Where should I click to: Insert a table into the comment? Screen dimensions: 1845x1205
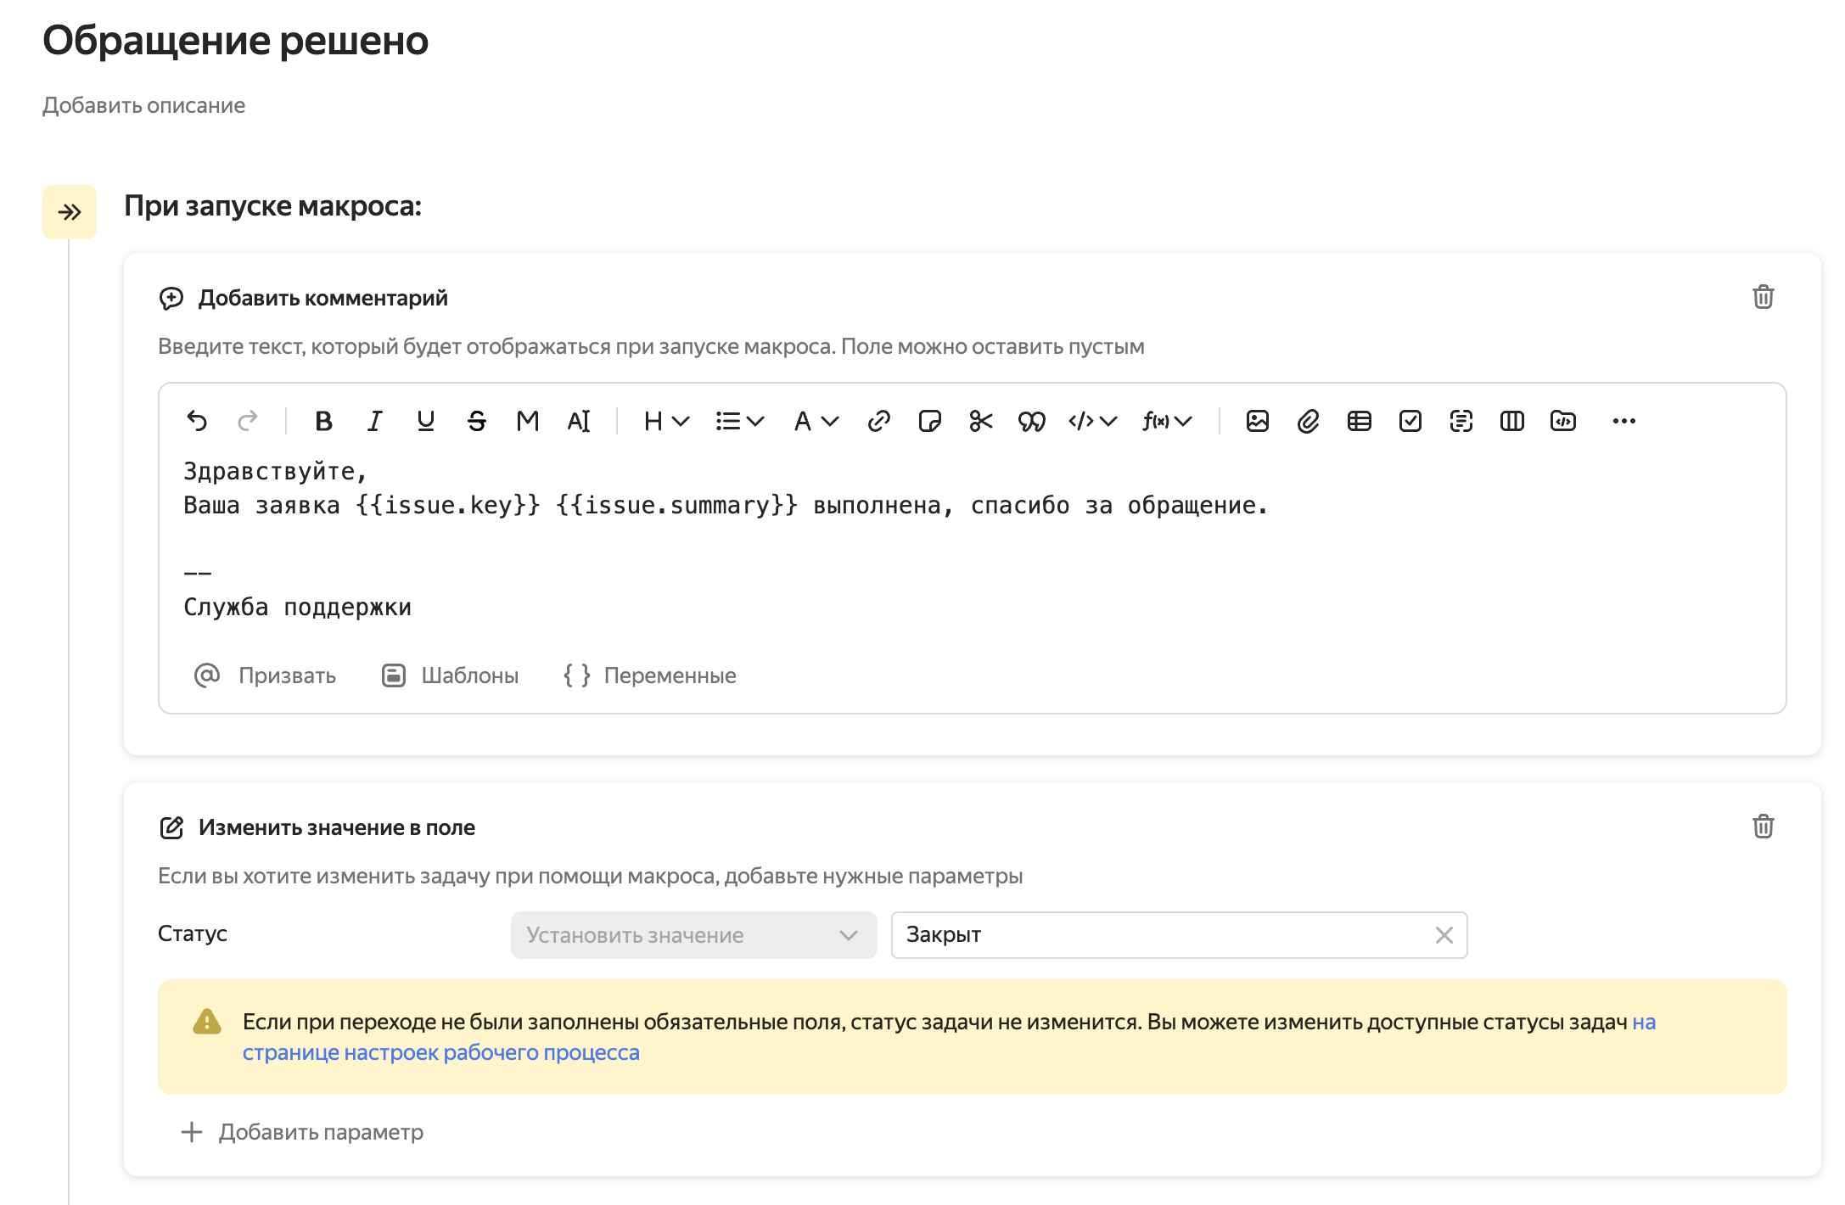coord(1360,421)
